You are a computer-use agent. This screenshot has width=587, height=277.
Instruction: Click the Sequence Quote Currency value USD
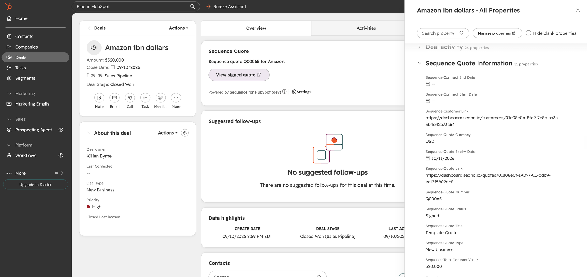[x=430, y=141]
